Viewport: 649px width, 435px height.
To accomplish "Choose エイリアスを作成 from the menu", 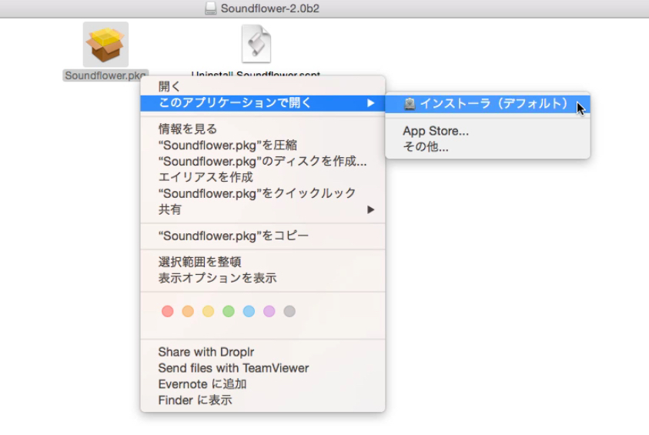I will click(x=263, y=178).
